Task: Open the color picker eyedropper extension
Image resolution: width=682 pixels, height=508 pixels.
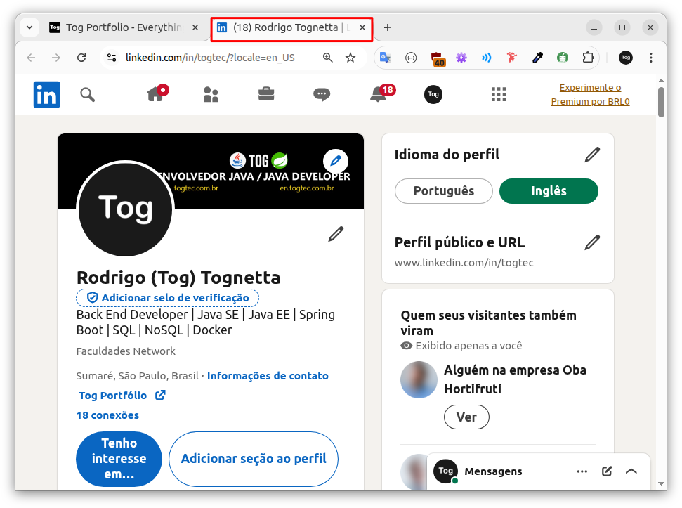Action: point(537,58)
